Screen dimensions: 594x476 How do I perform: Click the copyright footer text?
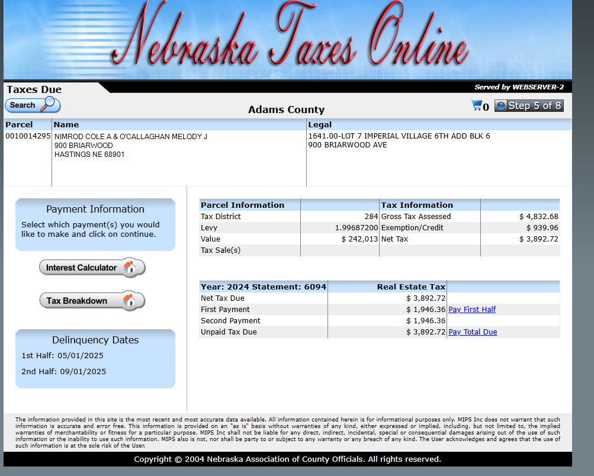click(x=287, y=459)
